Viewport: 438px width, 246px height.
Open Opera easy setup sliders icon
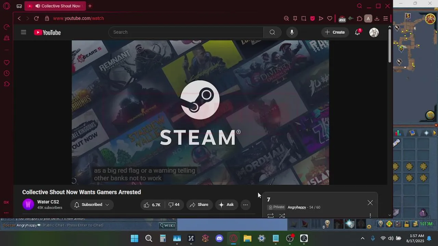(x=385, y=18)
